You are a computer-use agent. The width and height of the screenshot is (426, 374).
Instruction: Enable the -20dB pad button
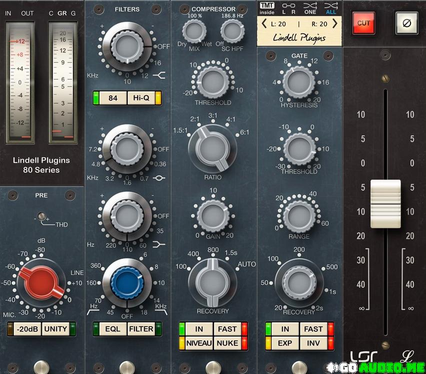27,329
